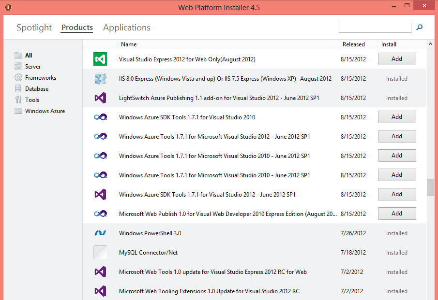The height and width of the screenshot is (300, 438).
Task: Click icon for Azure Tools Visual Studio 2012 row
Action: click(100, 136)
